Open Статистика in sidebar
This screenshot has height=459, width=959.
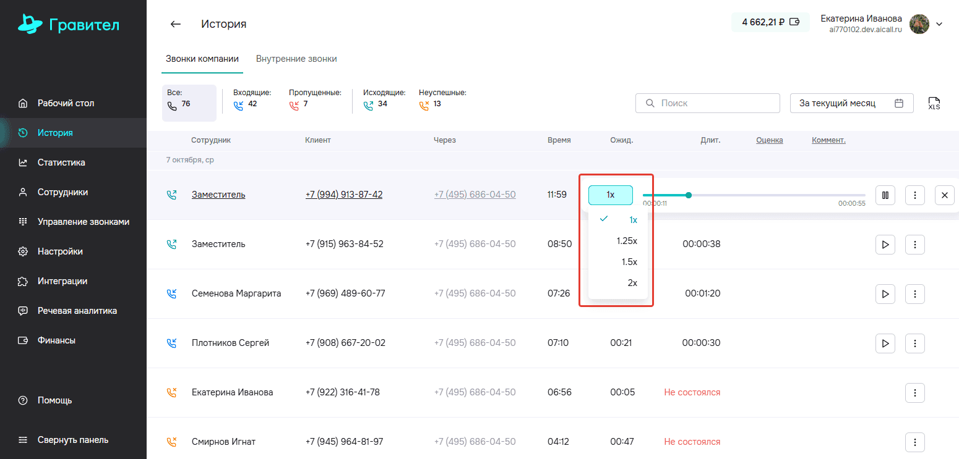(73, 162)
